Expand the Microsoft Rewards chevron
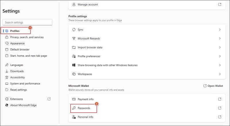The width and height of the screenshot is (230, 126). tap(220, 38)
